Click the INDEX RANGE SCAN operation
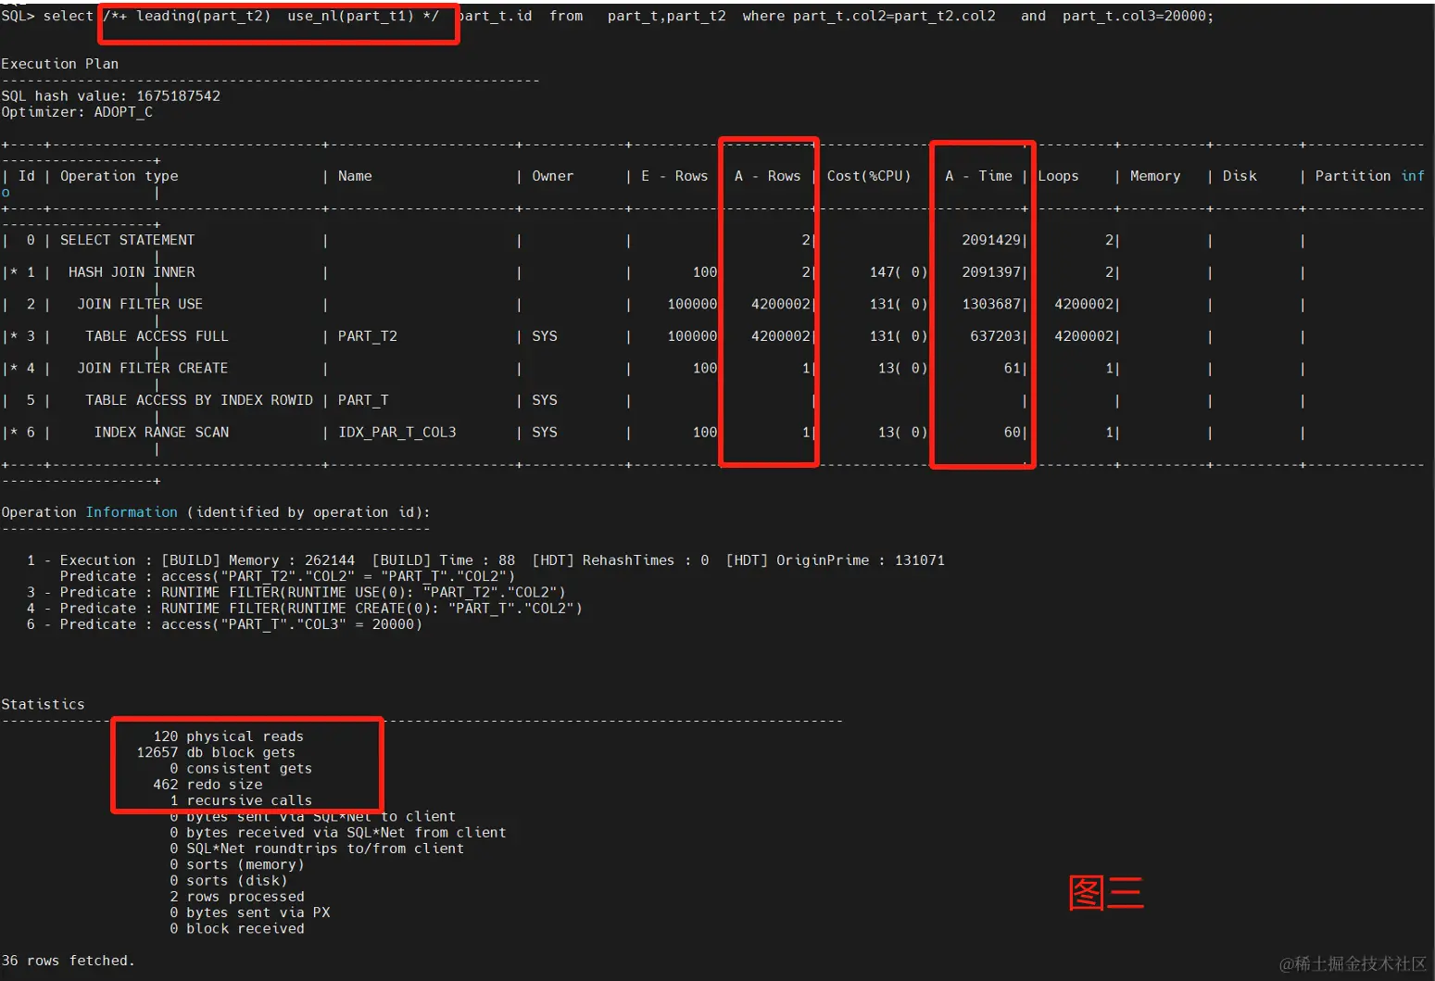 [161, 433]
